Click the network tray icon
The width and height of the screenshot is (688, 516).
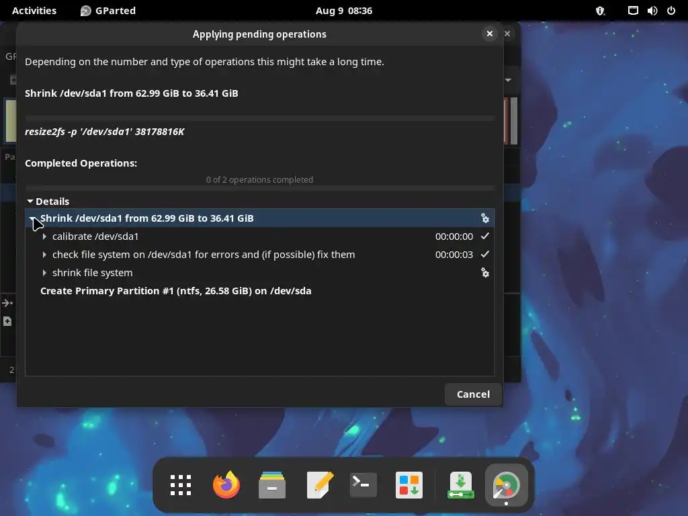click(633, 11)
